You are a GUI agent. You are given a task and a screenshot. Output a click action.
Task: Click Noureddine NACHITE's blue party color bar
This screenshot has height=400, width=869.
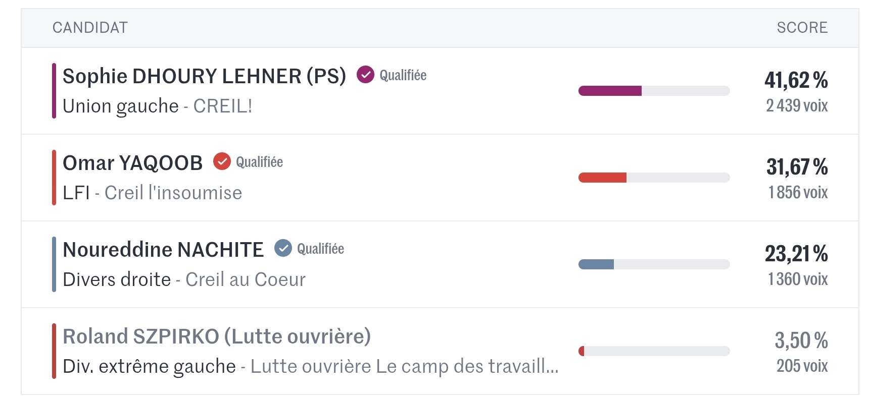(54, 264)
